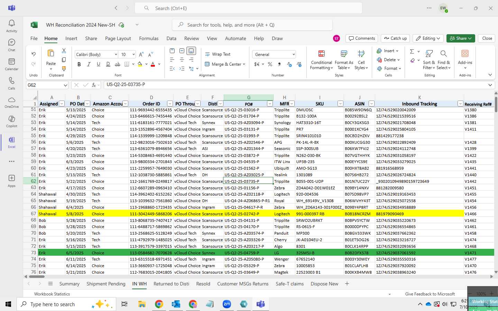The height and width of the screenshot is (311, 498).
Task: Apply Comma Style number format
Action: (279, 64)
